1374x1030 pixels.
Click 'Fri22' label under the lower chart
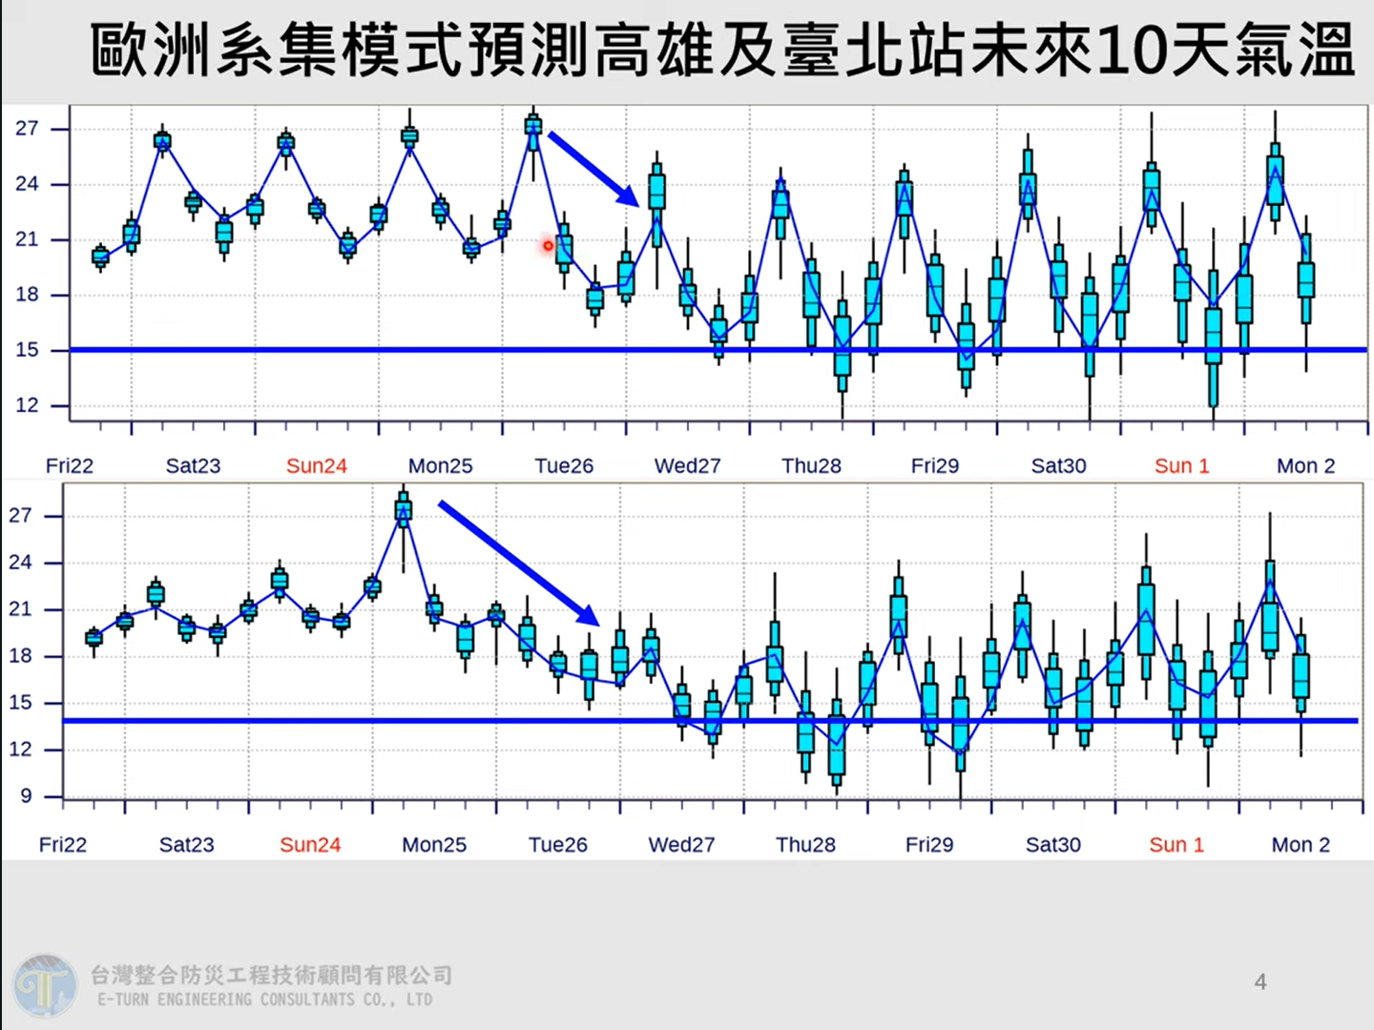pyautogui.click(x=63, y=844)
